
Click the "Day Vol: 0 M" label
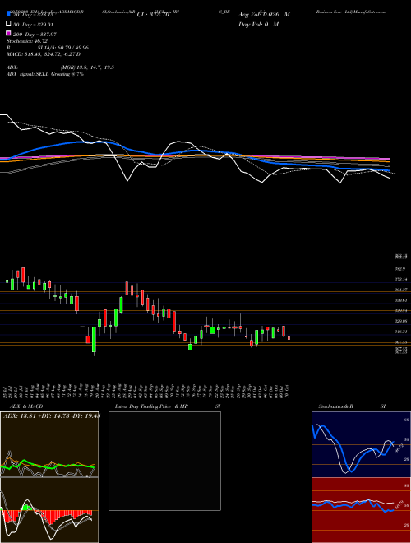[258, 24]
